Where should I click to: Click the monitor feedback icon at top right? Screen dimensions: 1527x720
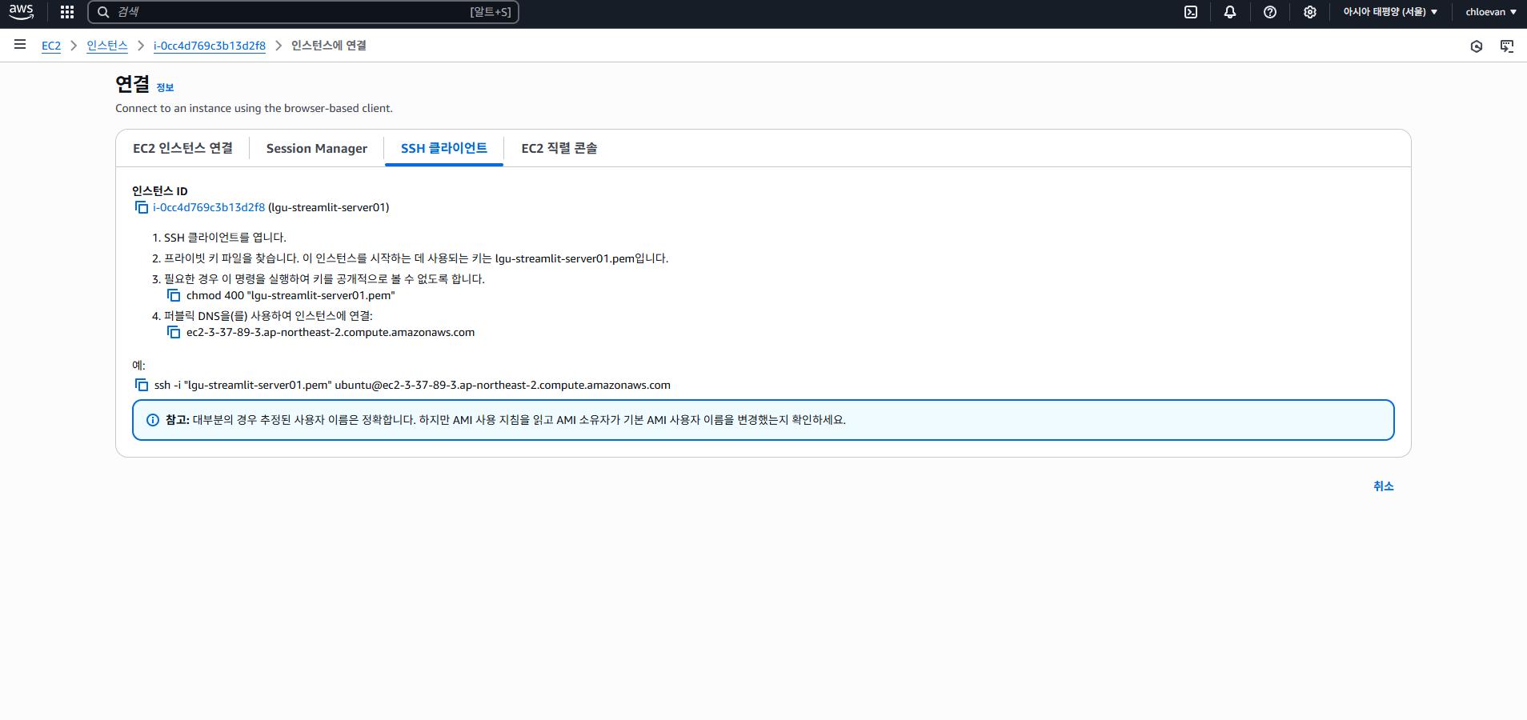click(1507, 46)
